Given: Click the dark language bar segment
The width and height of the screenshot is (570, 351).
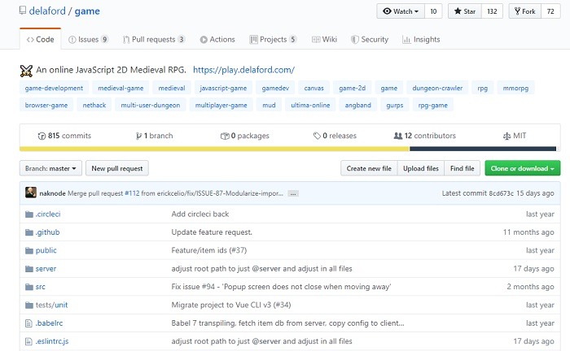Looking at the screenshot, I should click(x=483, y=149).
